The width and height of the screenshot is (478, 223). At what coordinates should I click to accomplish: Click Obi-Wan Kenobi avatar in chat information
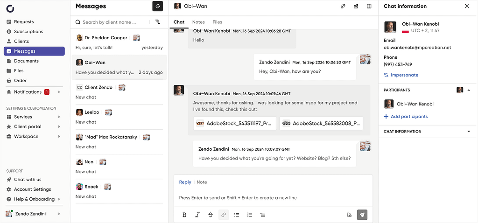tap(390, 27)
